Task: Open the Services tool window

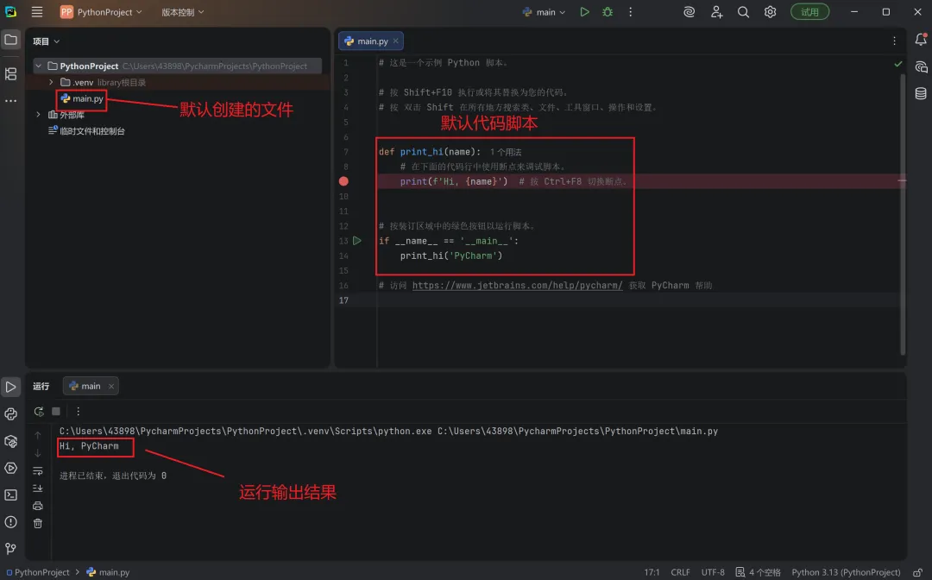Action: point(10,469)
